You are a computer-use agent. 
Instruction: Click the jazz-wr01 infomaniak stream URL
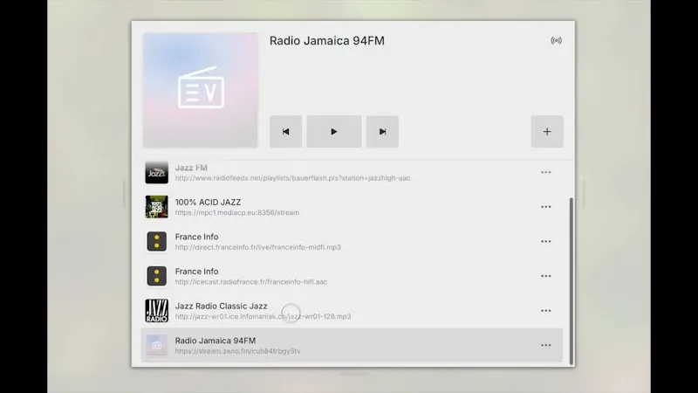(x=263, y=316)
